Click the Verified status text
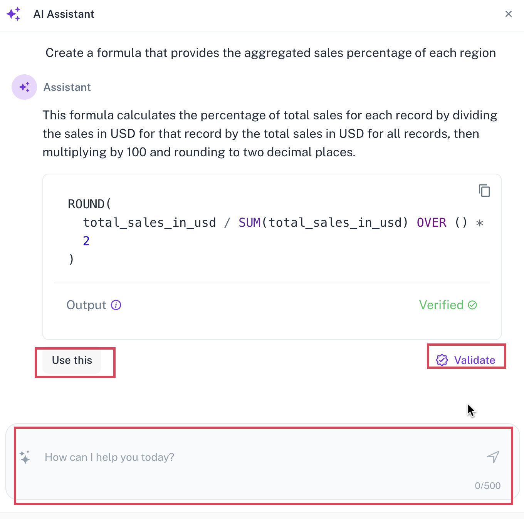 (x=441, y=305)
